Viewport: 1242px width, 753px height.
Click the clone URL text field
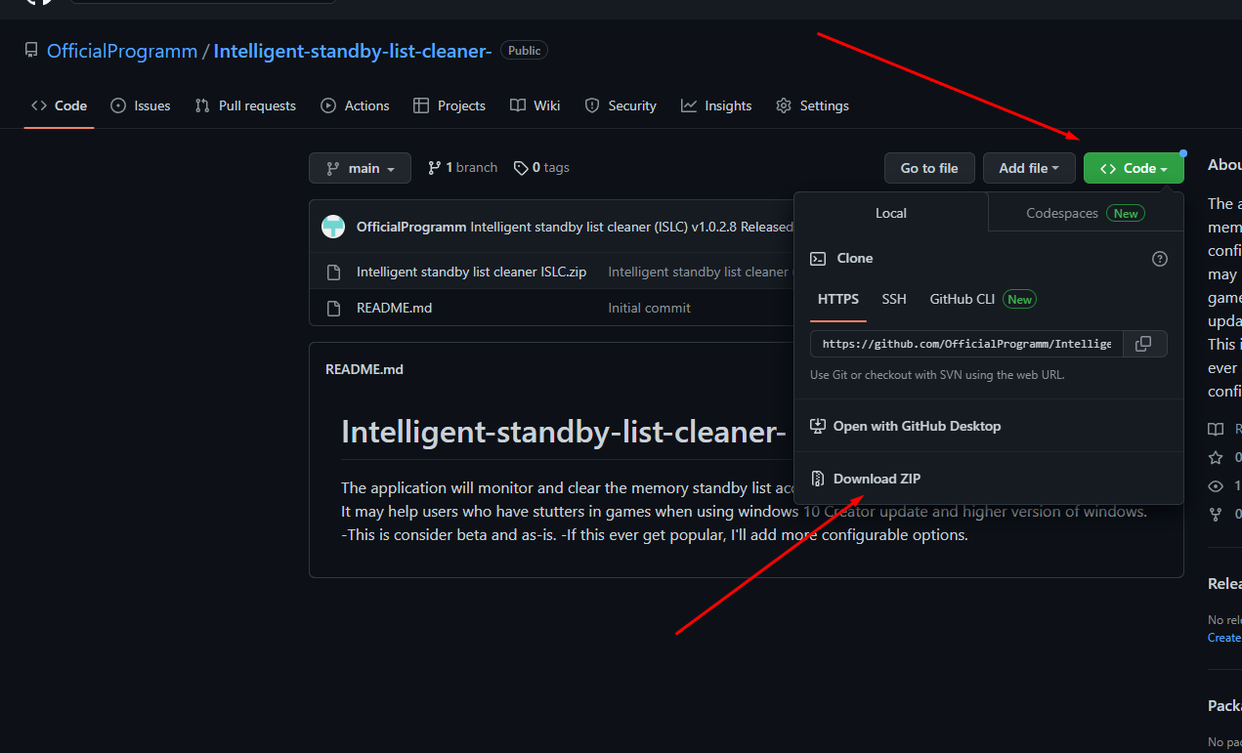point(966,344)
